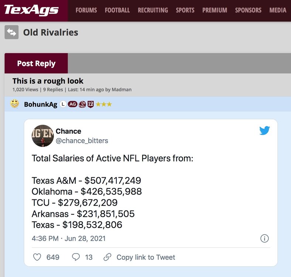Open the Forums menu

coord(86,10)
